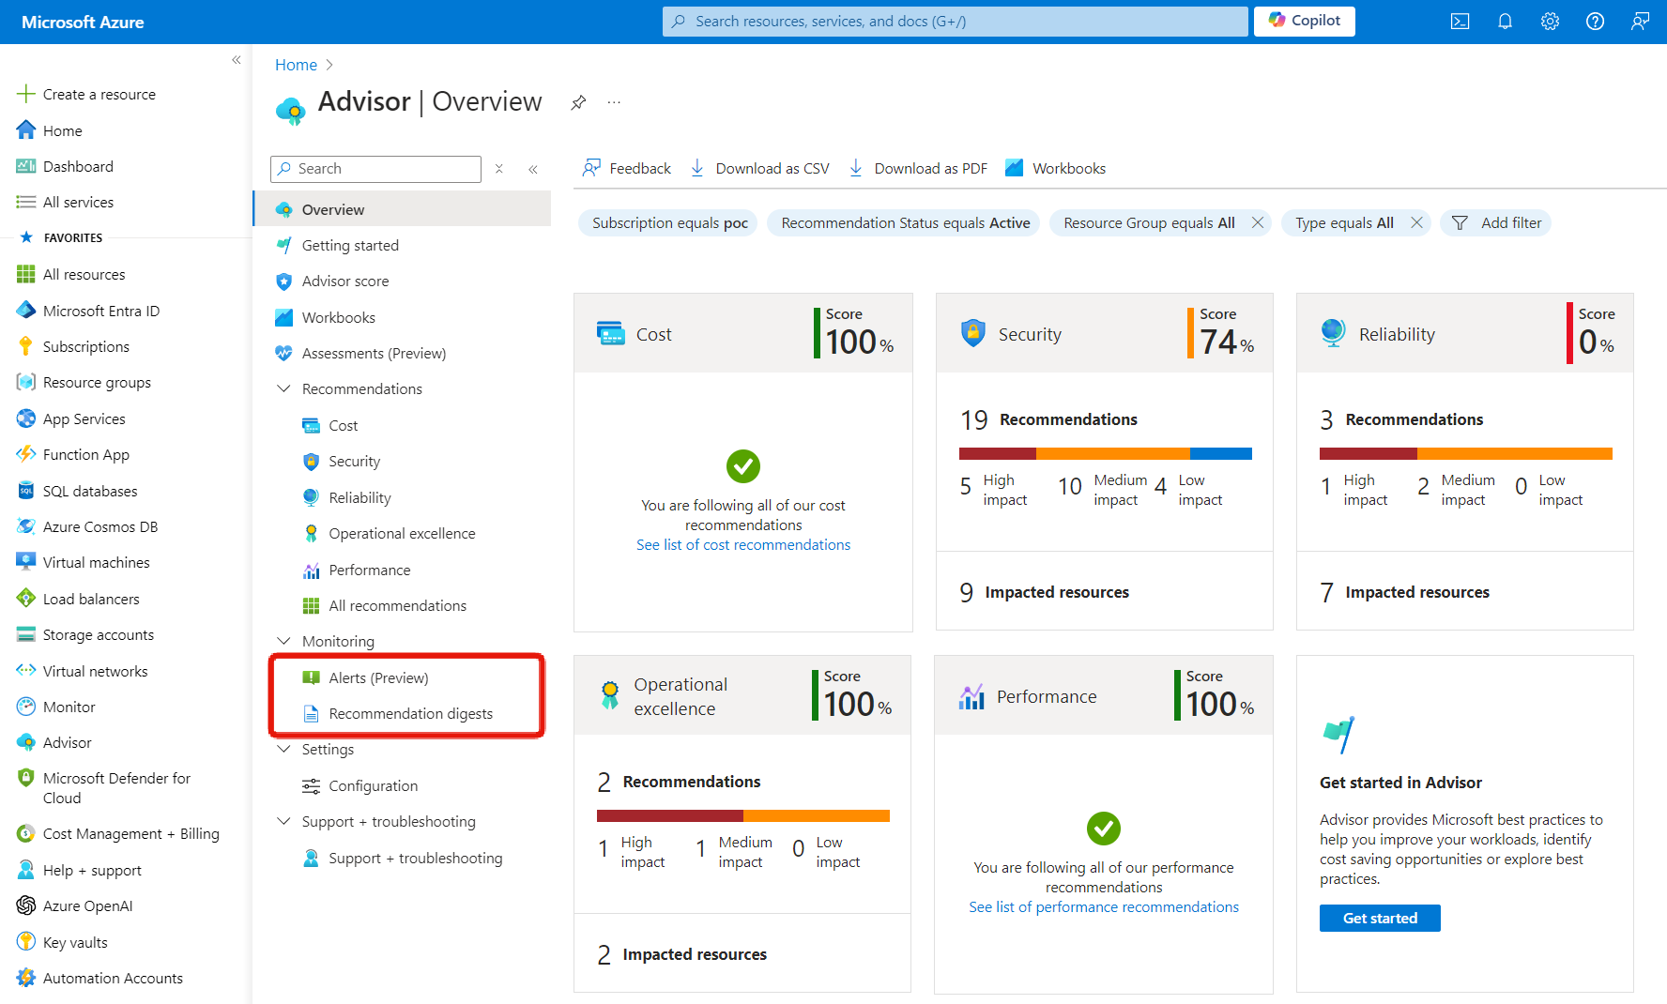
Task: Remove the Type equals All filter
Action: coord(1417,222)
